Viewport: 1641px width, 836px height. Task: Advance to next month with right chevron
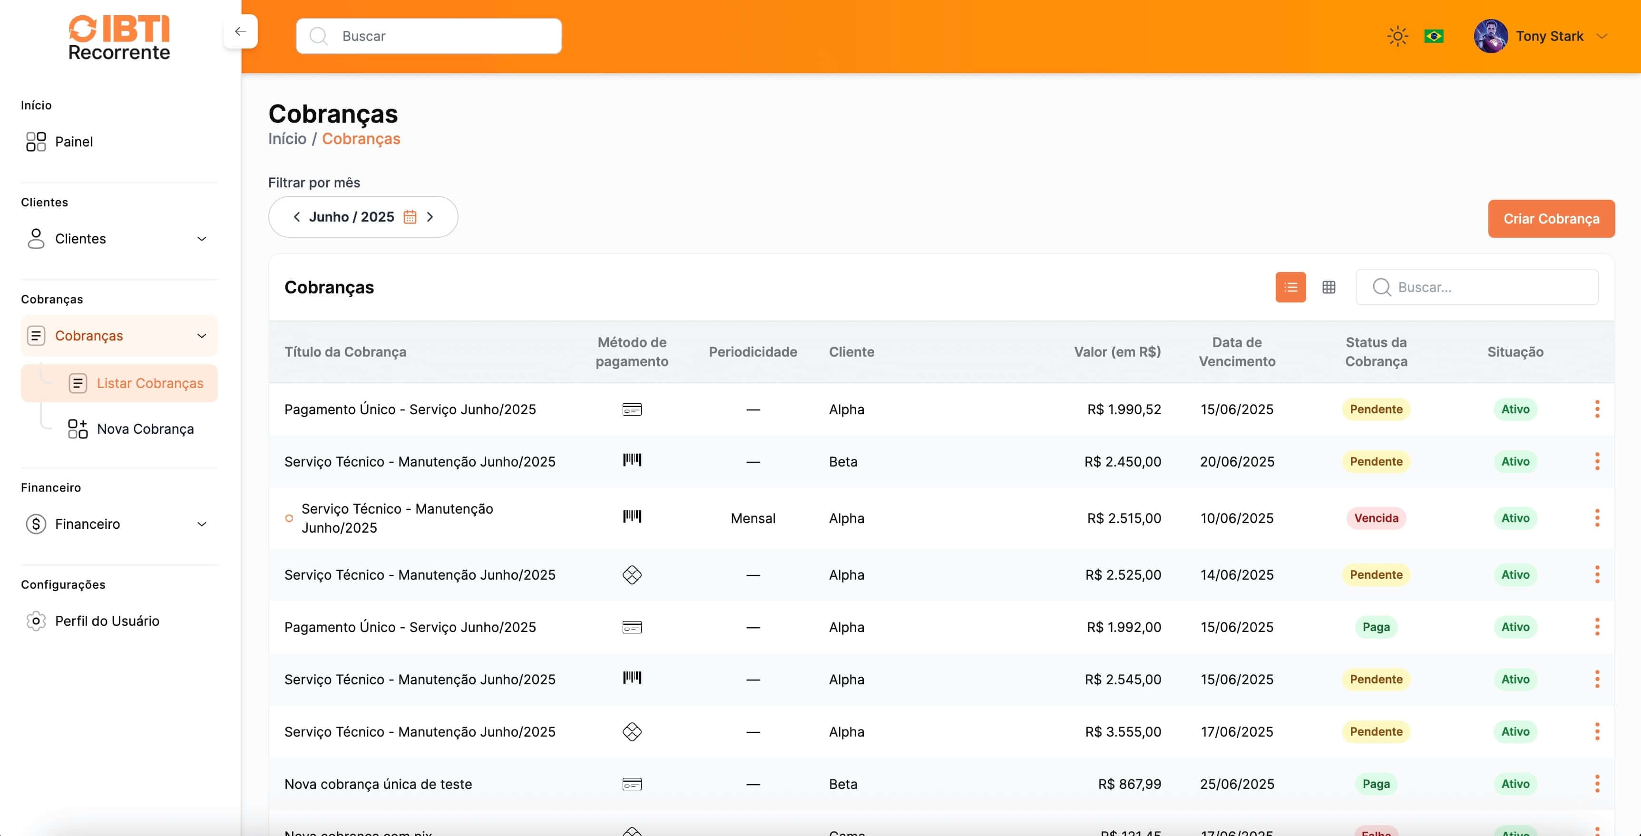click(x=430, y=217)
